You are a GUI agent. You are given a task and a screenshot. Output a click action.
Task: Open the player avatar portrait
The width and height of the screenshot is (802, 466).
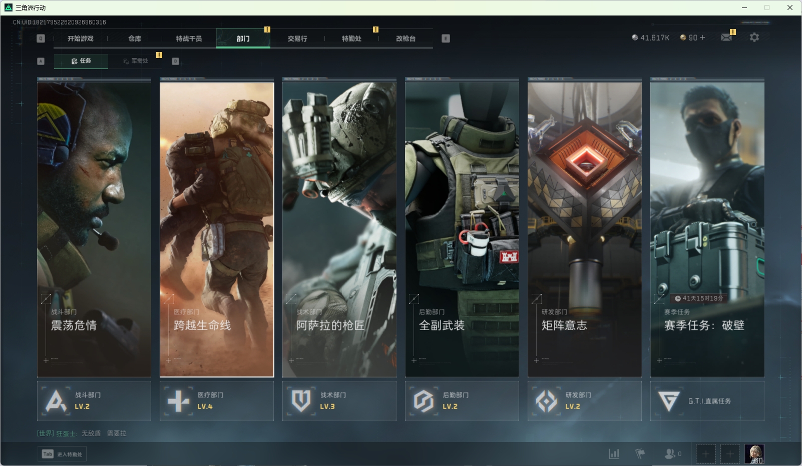click(x=754, y=454)
